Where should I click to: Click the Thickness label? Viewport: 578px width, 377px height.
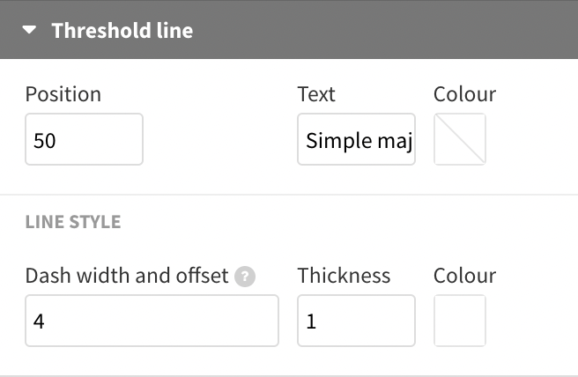click(344, 276)
